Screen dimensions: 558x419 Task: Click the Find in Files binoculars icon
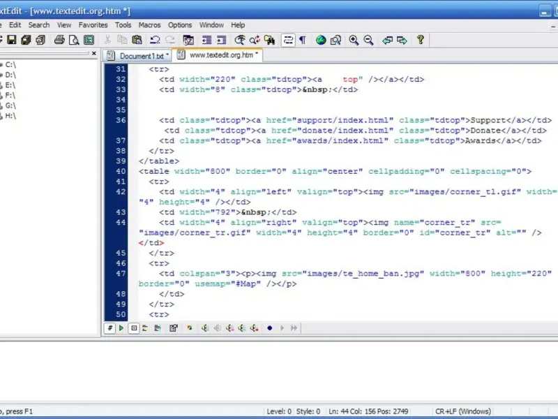(269, 40)
